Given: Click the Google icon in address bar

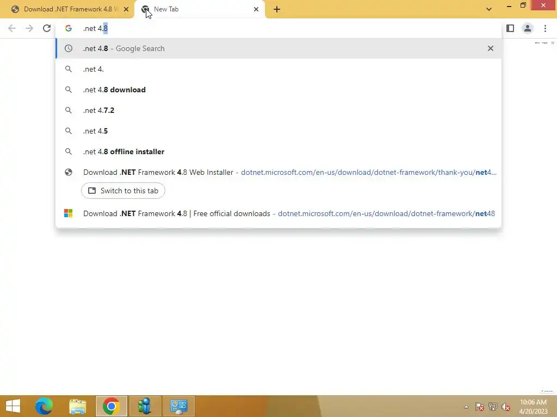Looking at the screenshot, I should (69, 28).
